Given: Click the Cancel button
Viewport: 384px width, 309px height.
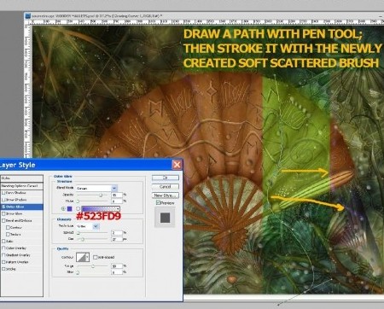Looking at the screenshot, I should [166, 187].
